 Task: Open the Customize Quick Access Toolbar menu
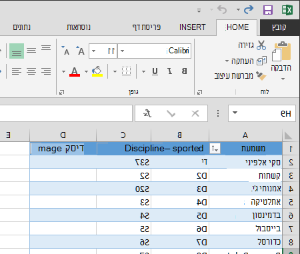pyautogui.click(x=199, y=10)
